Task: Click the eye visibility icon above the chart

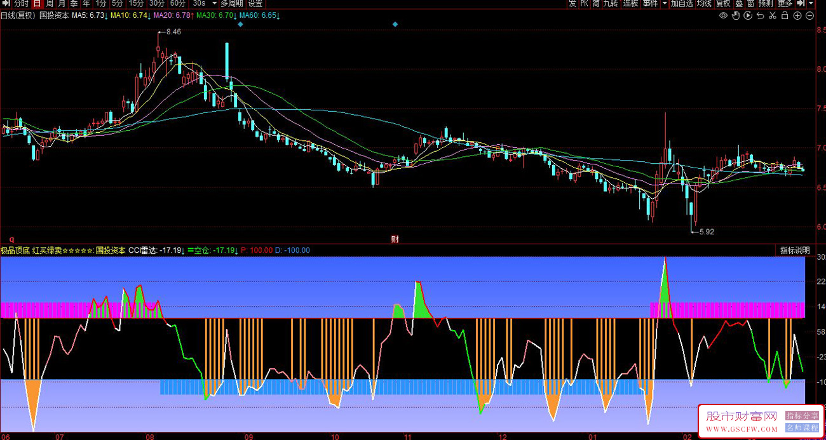Action: [x=724, y=15]
